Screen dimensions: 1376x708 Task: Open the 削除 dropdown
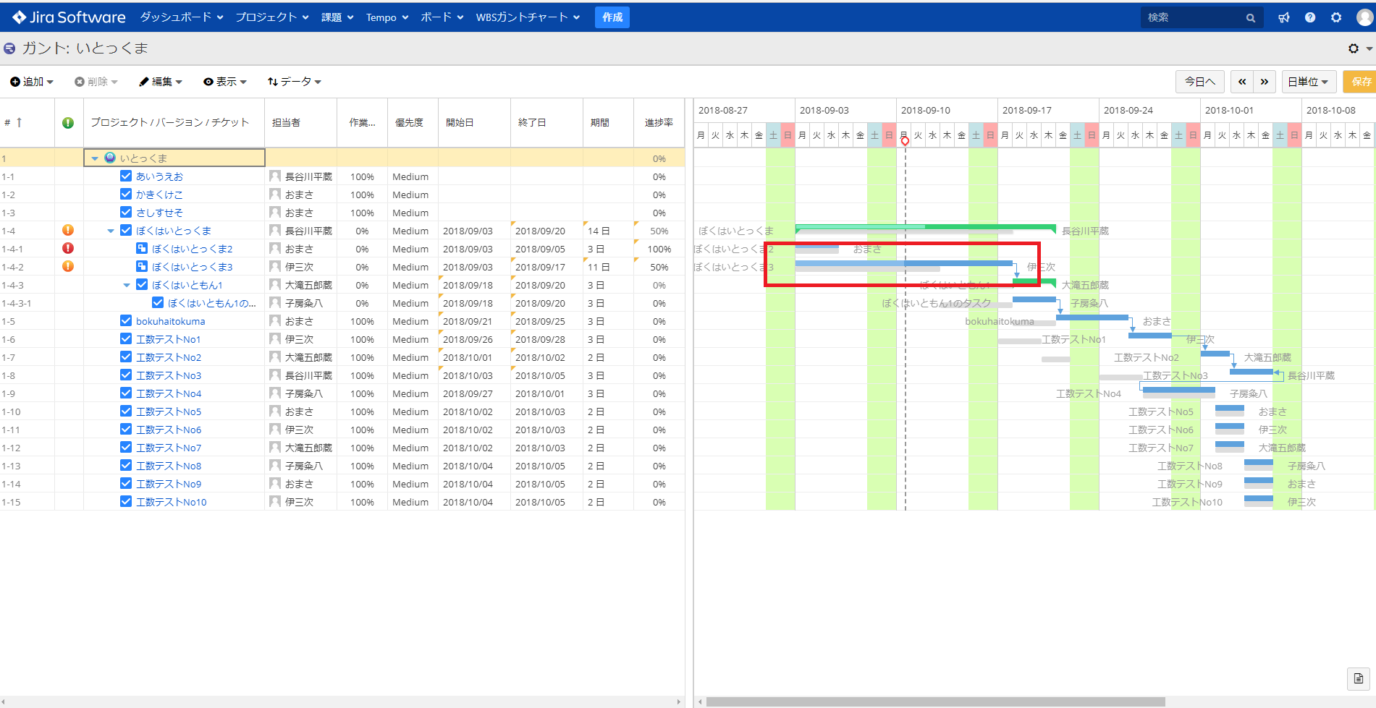pyautogui.click(x=96, y=82)
